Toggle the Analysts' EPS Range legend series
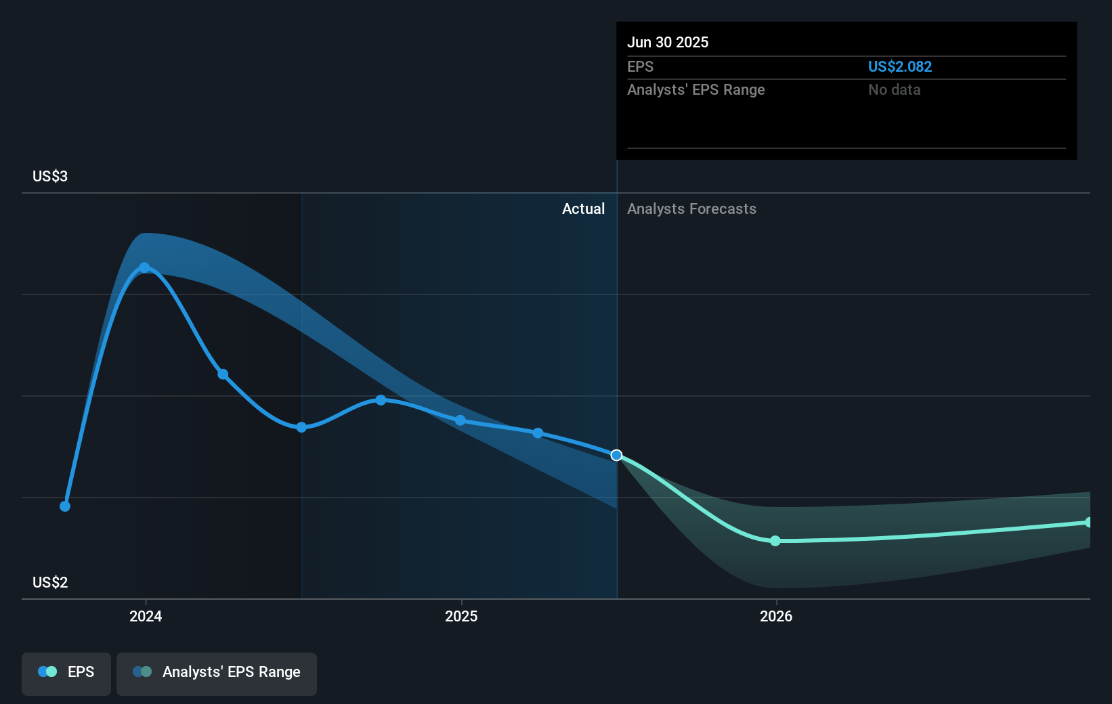1112x704 pixels. [217, 674]
